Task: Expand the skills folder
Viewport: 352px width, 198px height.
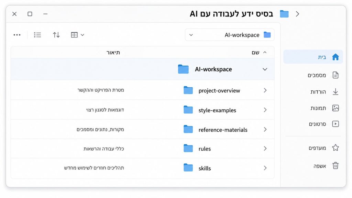Action: 265,168
